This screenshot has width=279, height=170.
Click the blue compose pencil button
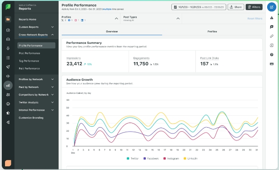pos(272,7)
